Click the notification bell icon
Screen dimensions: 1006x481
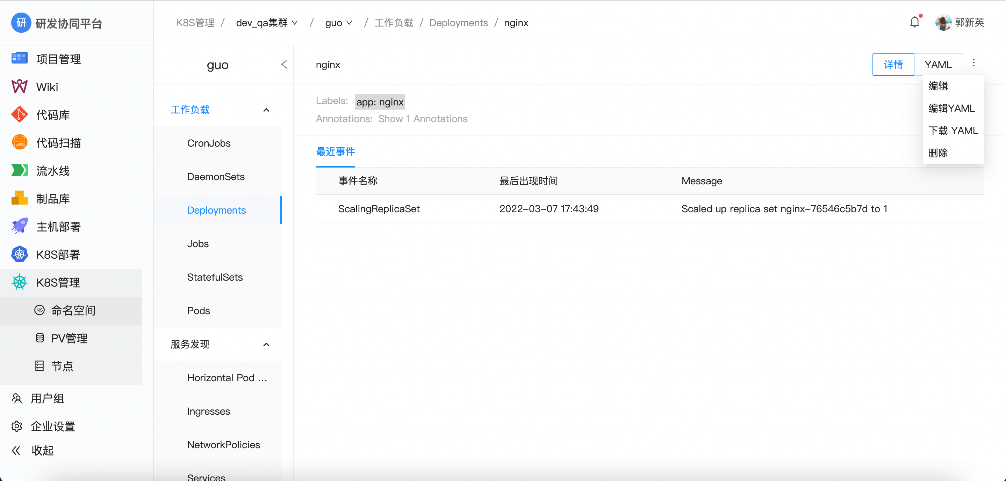pos(914,22)
